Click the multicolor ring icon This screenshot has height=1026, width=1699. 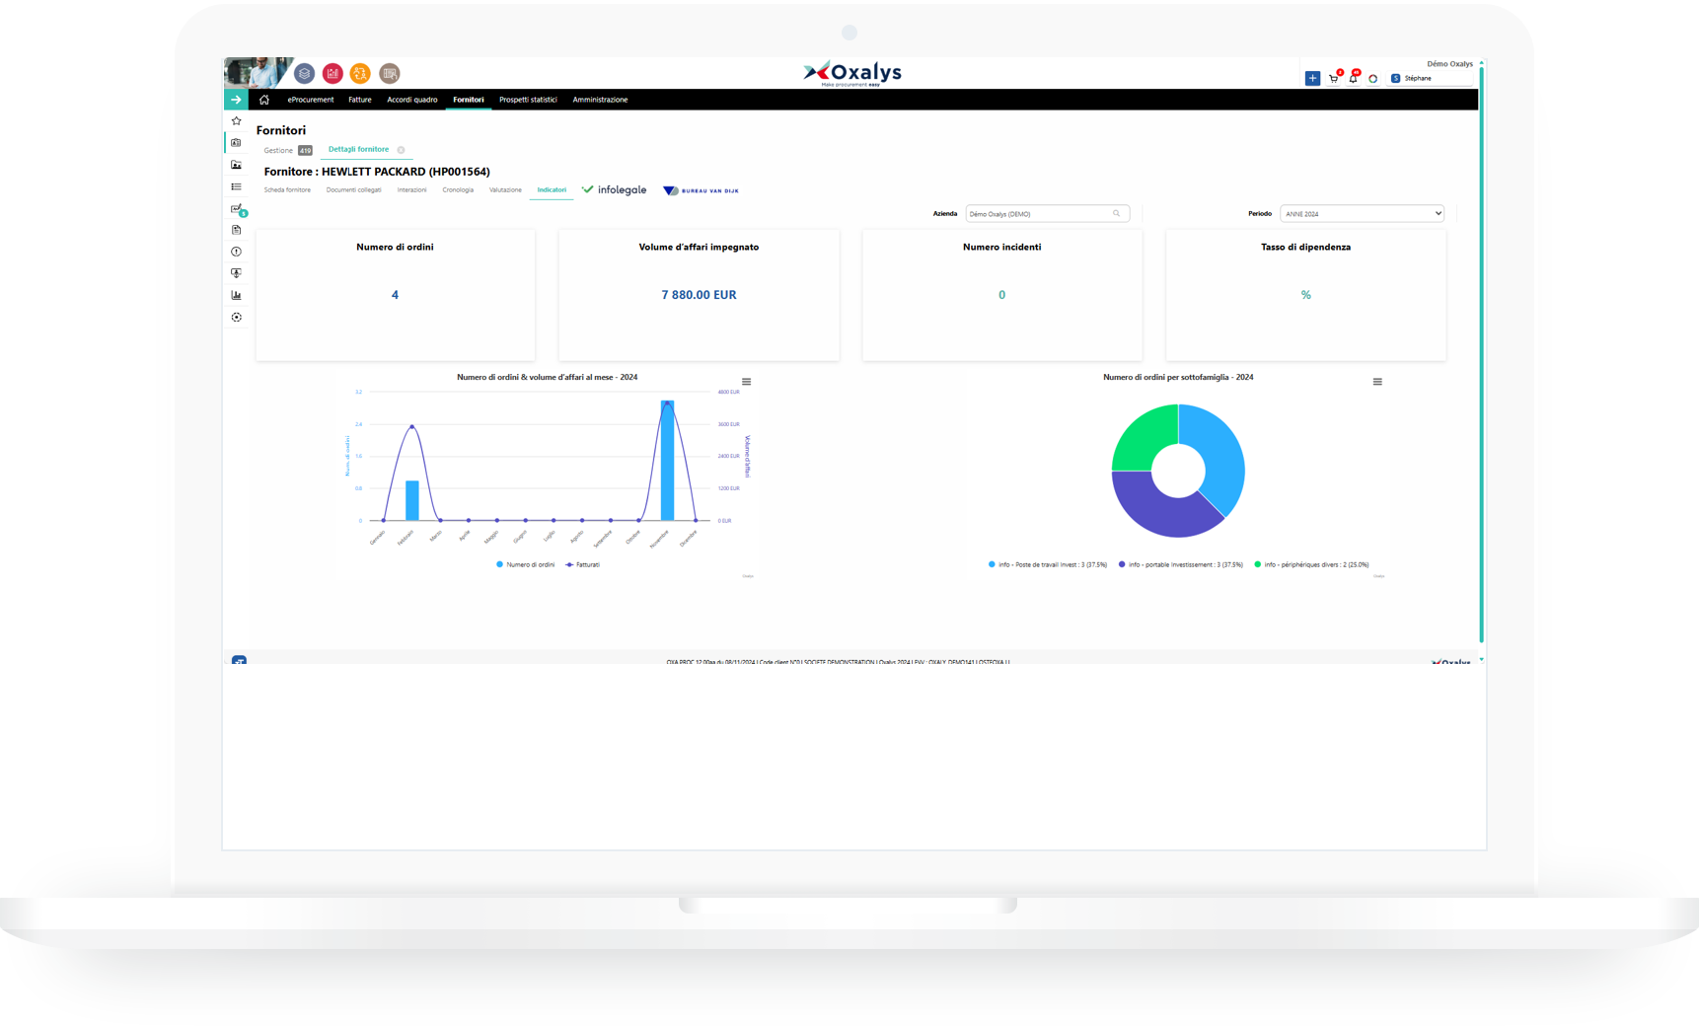pos(1373,79)
